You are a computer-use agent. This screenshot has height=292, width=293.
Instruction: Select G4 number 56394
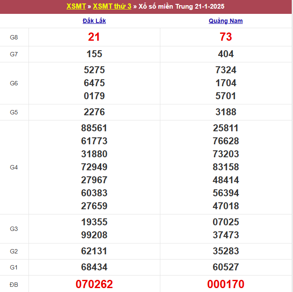tap(226, 193)
